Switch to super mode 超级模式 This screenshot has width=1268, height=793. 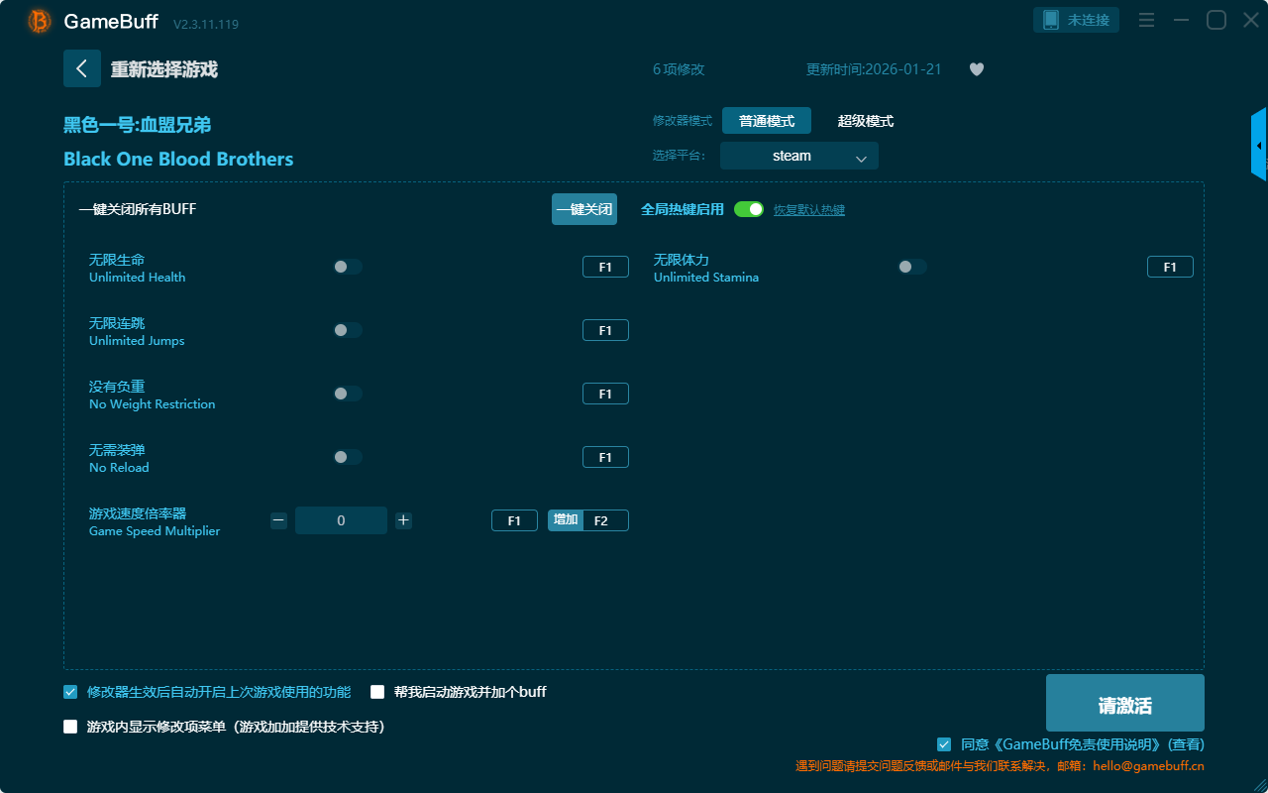pos(865,121)
